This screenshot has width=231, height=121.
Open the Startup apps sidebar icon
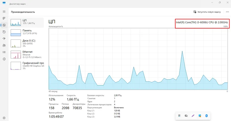pyautogui.click(x=4, y=39)
